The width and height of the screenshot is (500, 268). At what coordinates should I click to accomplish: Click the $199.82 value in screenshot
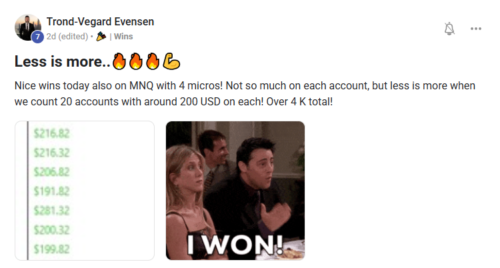tap(51, 249)
